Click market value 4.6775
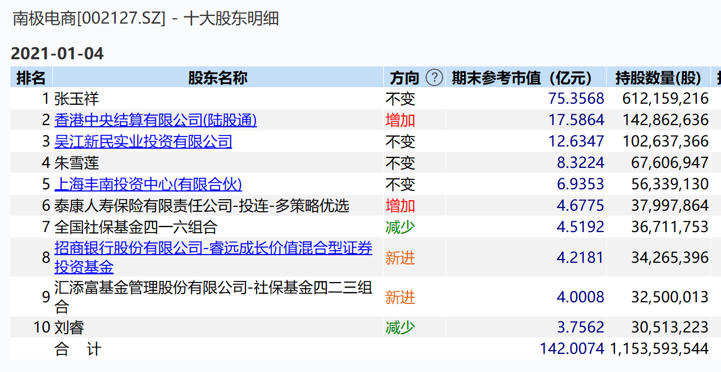721x372 pixels. pos(580,206)
